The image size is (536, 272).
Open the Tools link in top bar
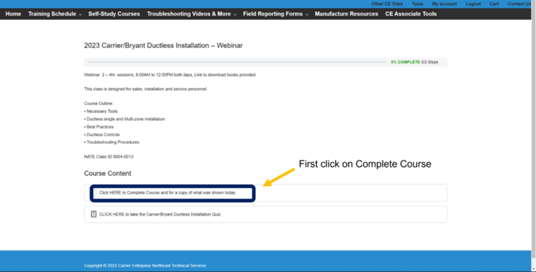click(417, 4)
